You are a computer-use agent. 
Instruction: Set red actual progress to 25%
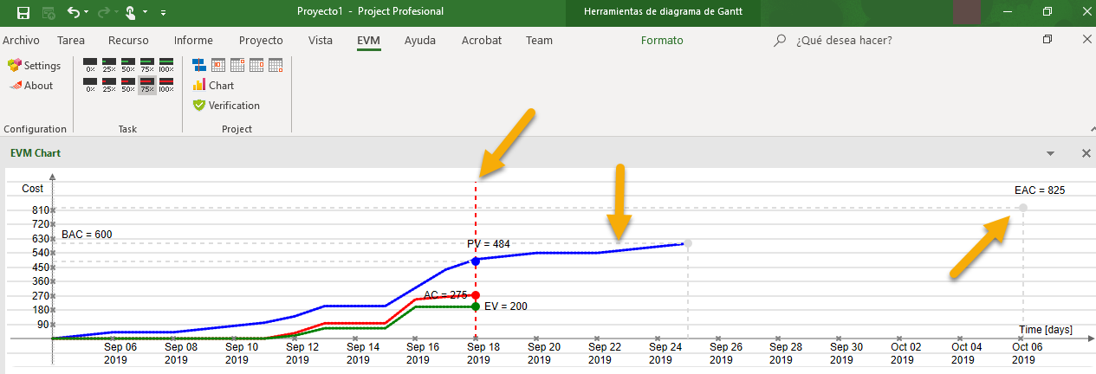coord(109,85)
